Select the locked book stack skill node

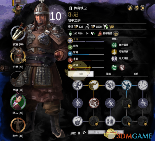(126, 121)
